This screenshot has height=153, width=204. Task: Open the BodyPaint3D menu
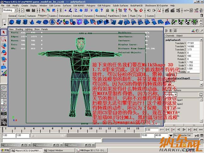(x=136, y=6)
